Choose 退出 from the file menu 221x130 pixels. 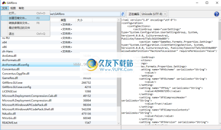(x=25, y=34)
